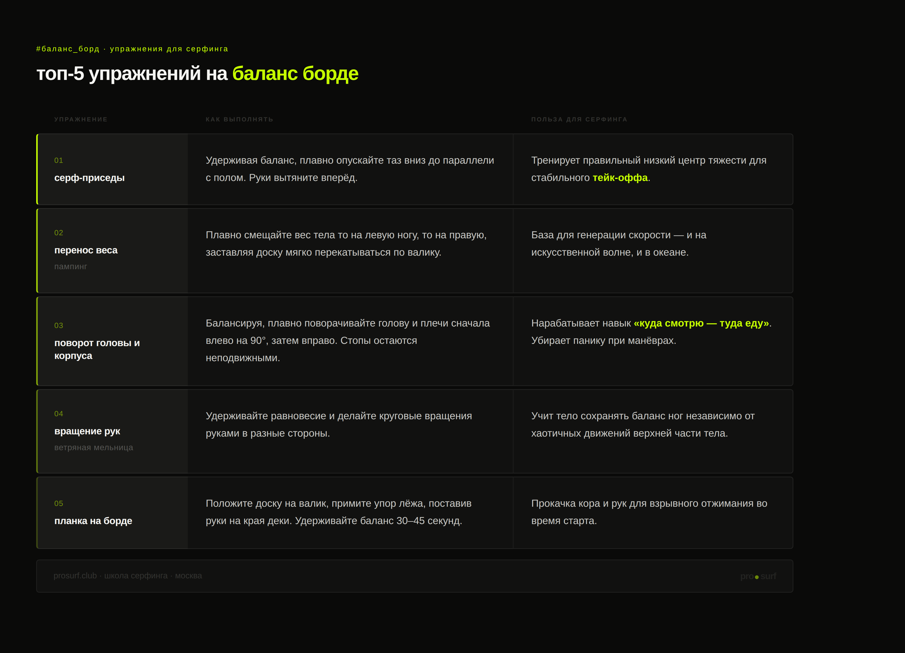Select the ПОЛЬЗА ДЛЯ СЕРФИНГА column header
This screenshot has width=905, height=653.
tap(579, 119)
